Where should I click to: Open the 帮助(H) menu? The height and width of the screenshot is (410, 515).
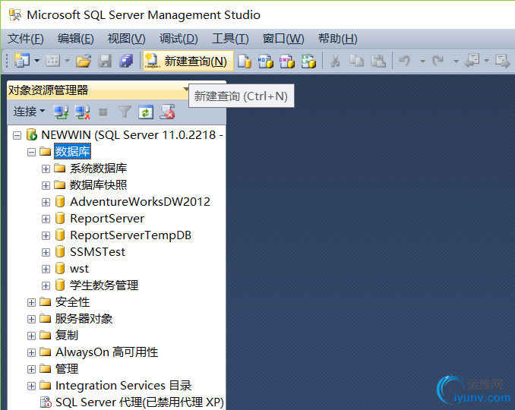click(x=338, y=39)
